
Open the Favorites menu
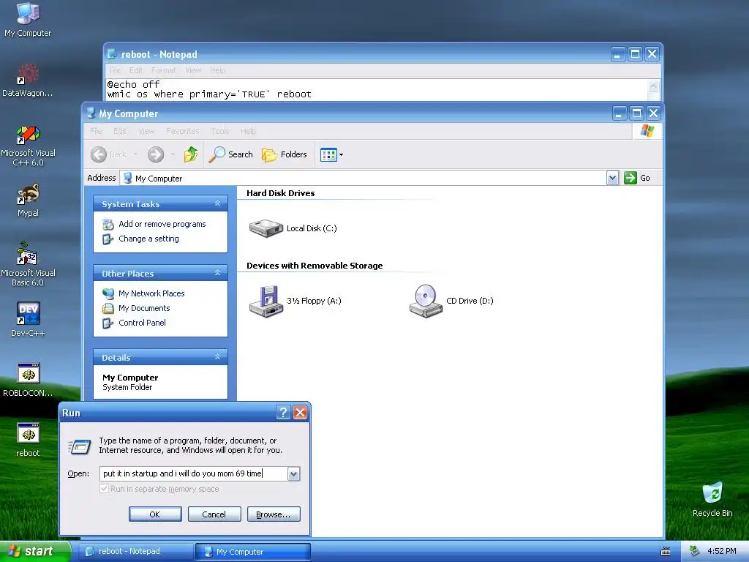(x=182, y=131)
